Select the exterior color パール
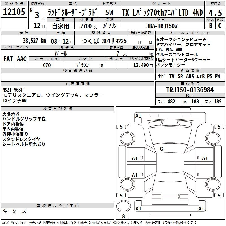The height and width of the screenshot is (226, 226). coord(61,54)
